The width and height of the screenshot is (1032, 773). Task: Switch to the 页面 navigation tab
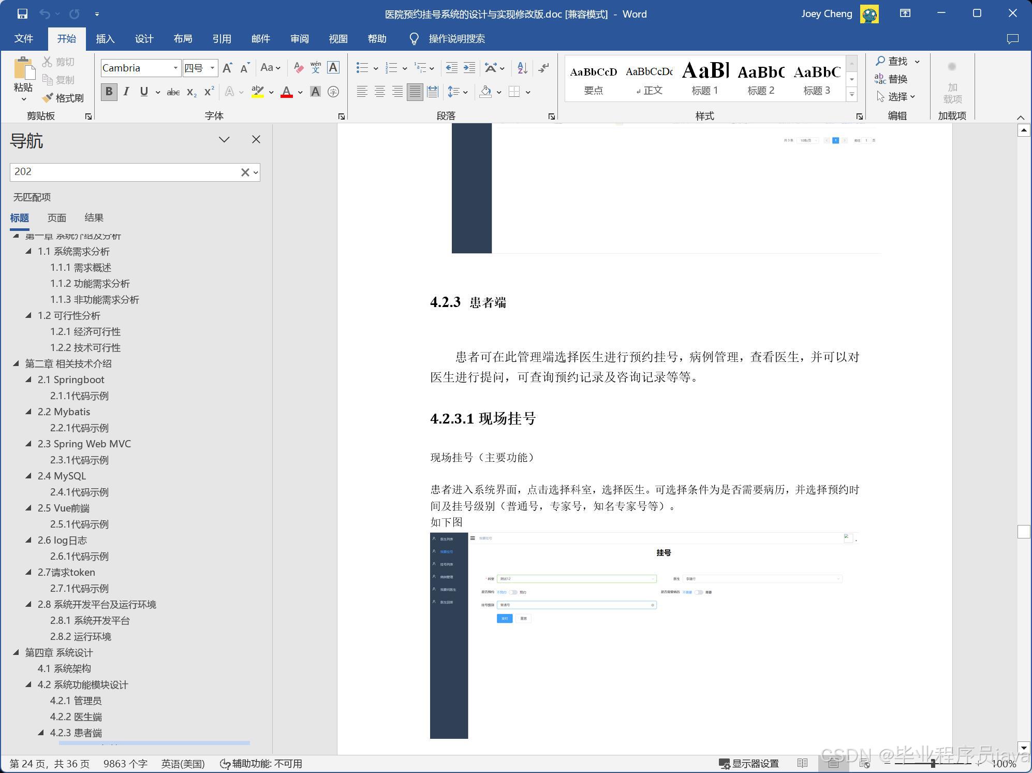[x=57, y=218]
